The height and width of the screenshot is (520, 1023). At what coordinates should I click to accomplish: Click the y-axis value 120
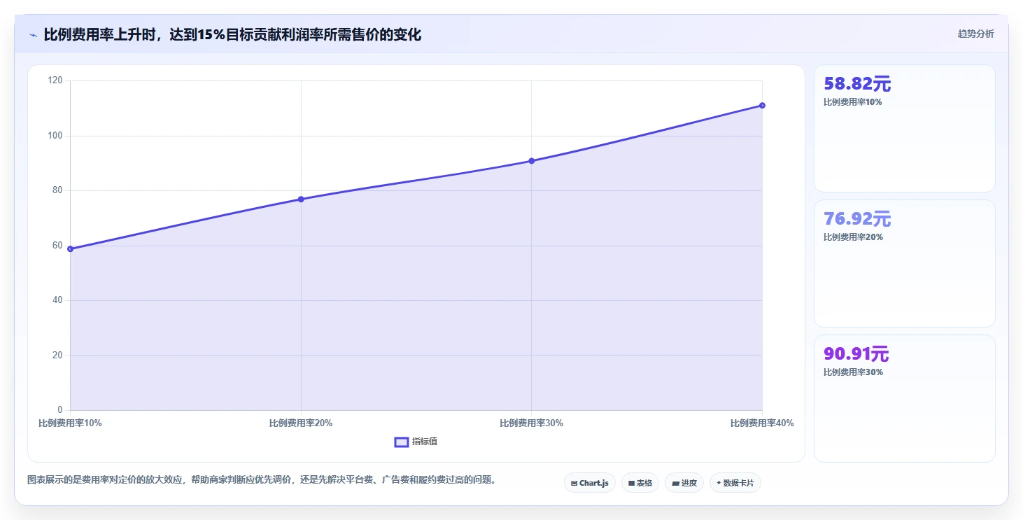tap(55, 81)
